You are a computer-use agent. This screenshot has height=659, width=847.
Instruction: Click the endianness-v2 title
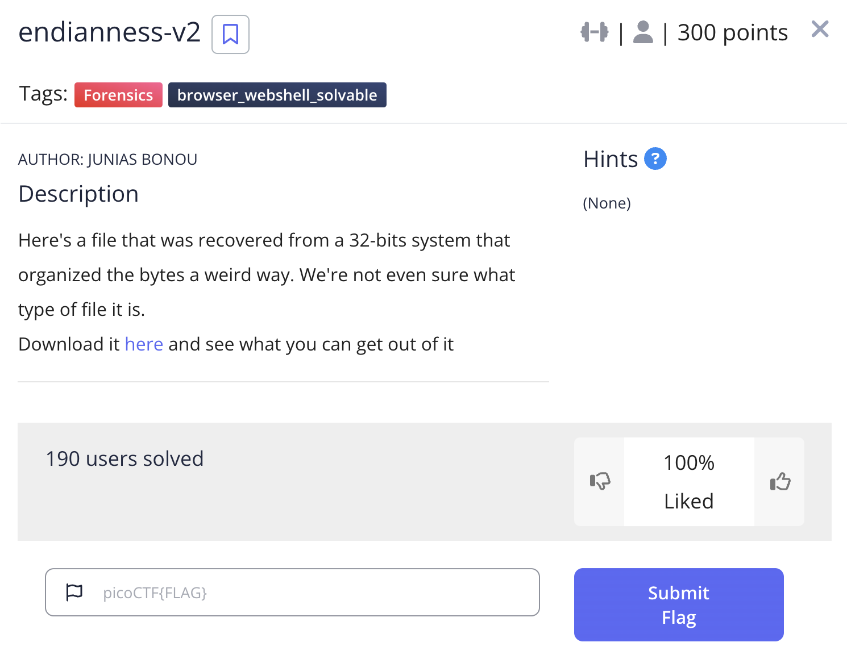pyautogui.click(x=109, y=32)
